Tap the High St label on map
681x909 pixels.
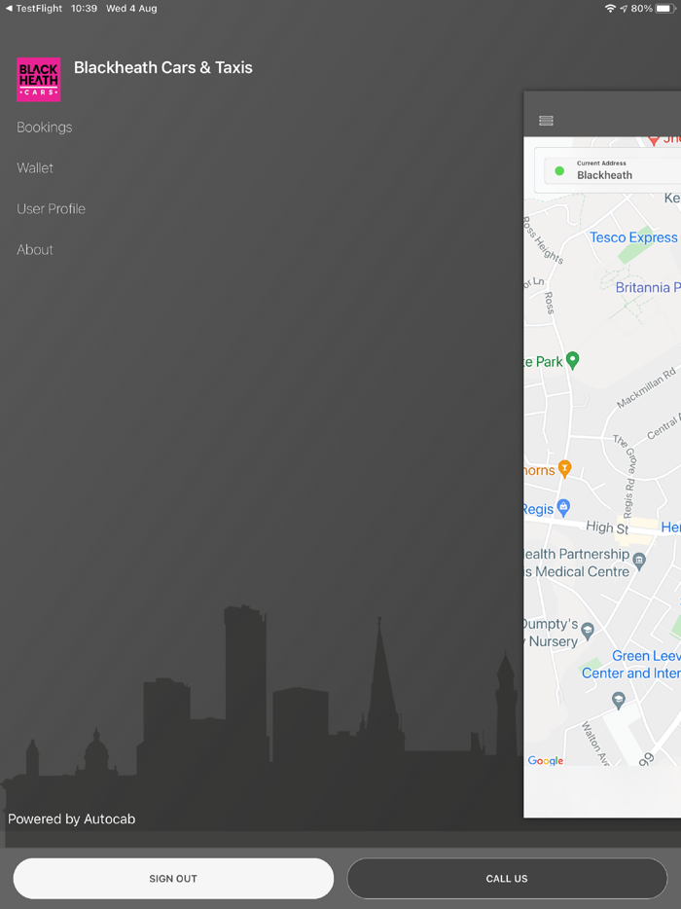tap(607, 527)
